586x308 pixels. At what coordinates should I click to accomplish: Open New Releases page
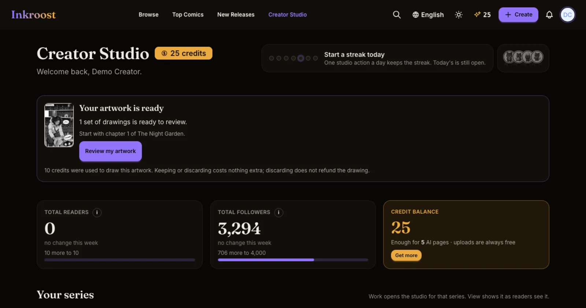point(236,15)
